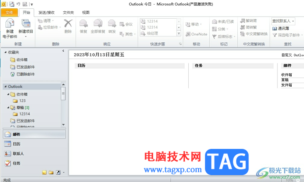Viewport: 304px width, 182px height.
Task: Move the quick steps gallery down one row
Action: pos(179,27)
